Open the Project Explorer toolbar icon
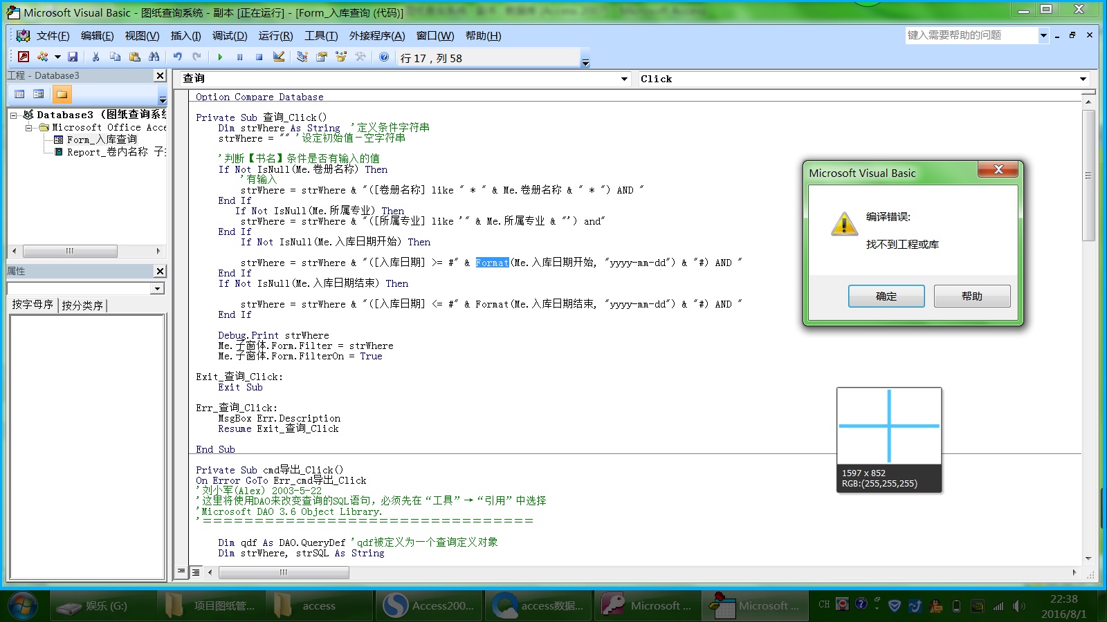The height and width of the screenshot is (622, 1107). tap(302, 57)
